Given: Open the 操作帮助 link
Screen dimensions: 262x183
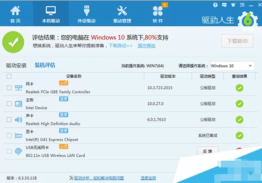Looking at the screenshot, I should [x=146, y=46].
